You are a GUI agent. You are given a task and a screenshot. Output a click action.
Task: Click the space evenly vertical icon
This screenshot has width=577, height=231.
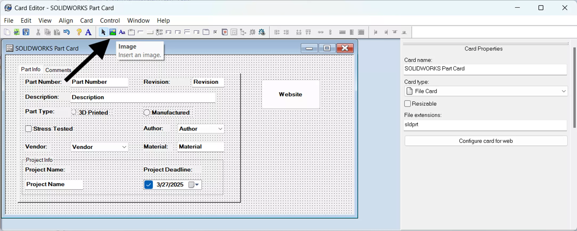[x=330, y=32]
